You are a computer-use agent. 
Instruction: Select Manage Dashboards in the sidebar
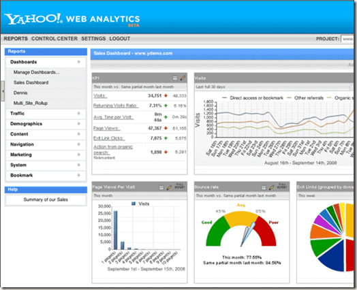(x=36, y=72)
